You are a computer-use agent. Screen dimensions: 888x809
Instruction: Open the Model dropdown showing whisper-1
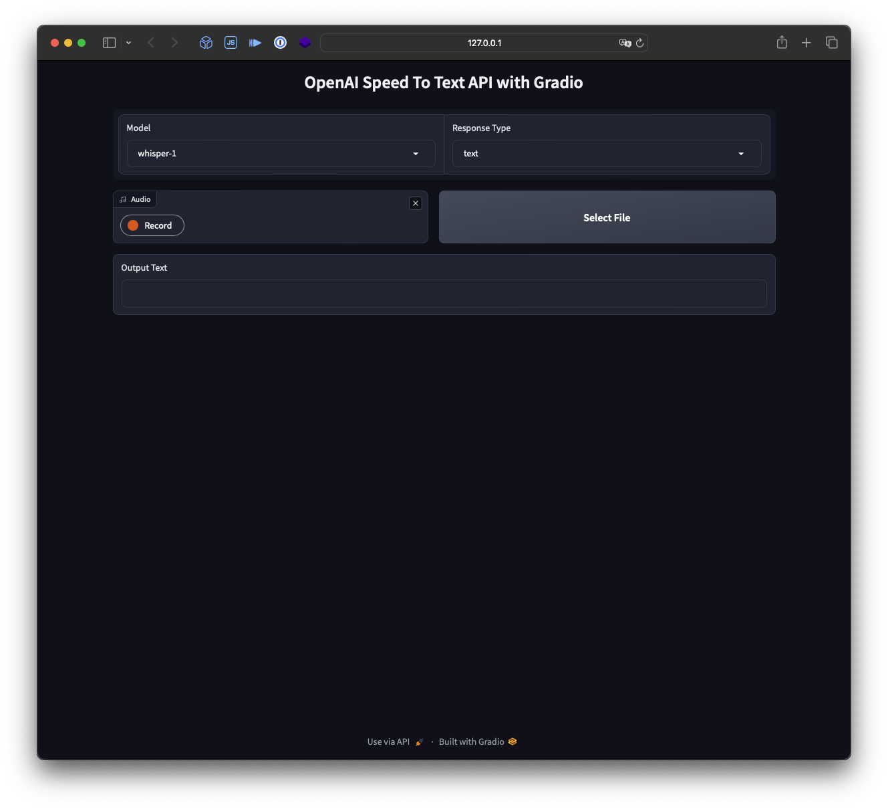281,153
